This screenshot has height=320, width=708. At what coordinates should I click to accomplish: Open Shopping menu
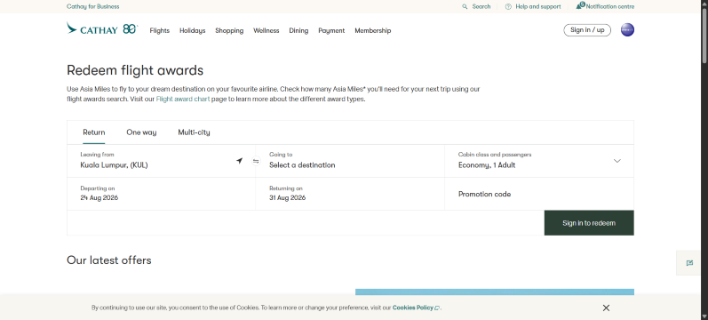pyautogui.click(x=229, y=31)
